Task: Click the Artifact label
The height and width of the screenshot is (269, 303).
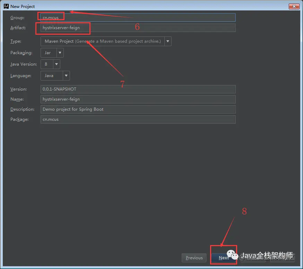Action: (18, 28)
